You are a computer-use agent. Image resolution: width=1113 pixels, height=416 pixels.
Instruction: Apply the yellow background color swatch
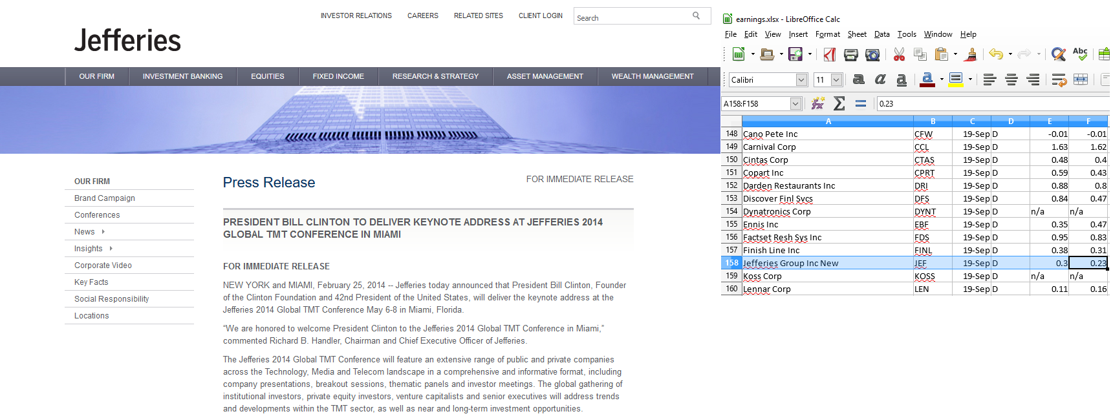coord(956,85)
